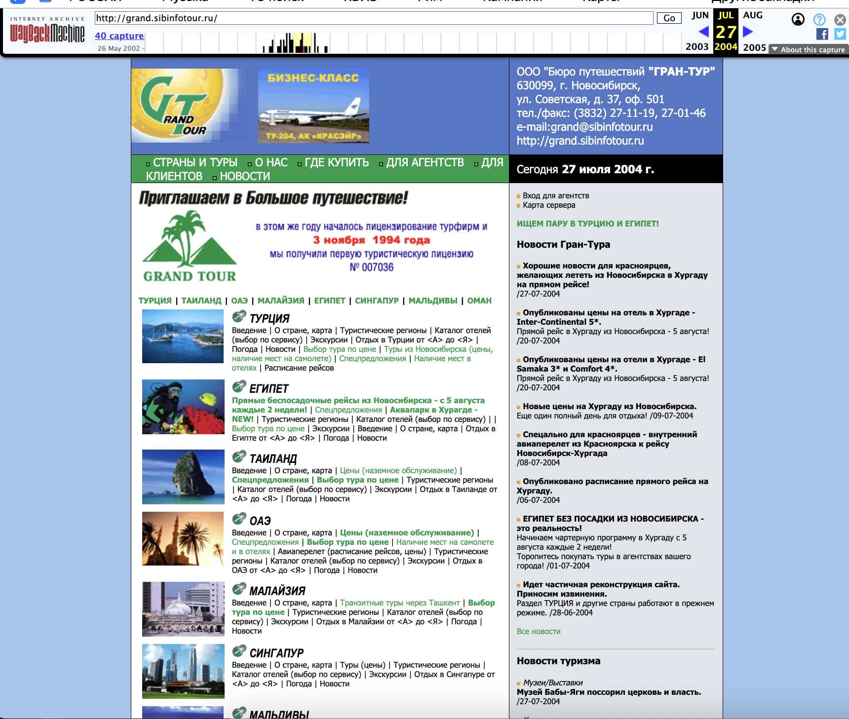Click Вход для агентств link
The width and height of the screenshot is (849, 719).
(x=556, y=195)
